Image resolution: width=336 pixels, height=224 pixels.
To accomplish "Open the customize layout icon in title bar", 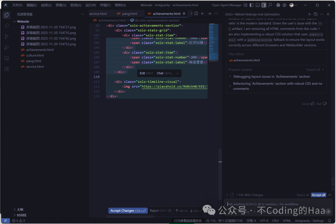I will click(245, 5).
